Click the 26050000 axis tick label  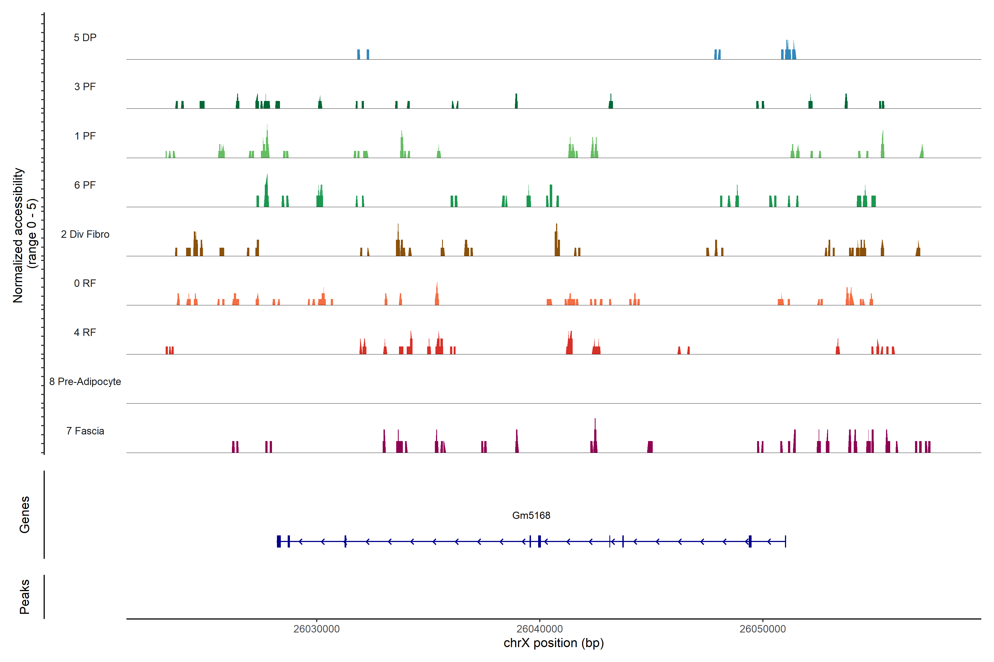click(x=762, y=629)
